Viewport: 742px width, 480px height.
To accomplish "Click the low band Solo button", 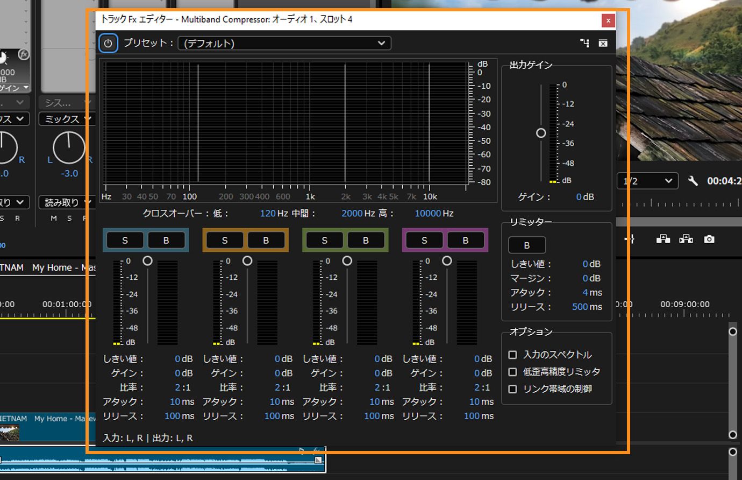I will pyautogui.click(x=125, y=240).
